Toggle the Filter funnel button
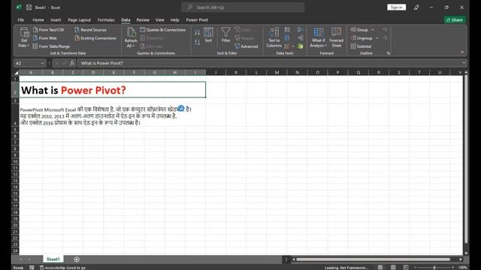Viewport: 481px width, 270px height. 225,34
